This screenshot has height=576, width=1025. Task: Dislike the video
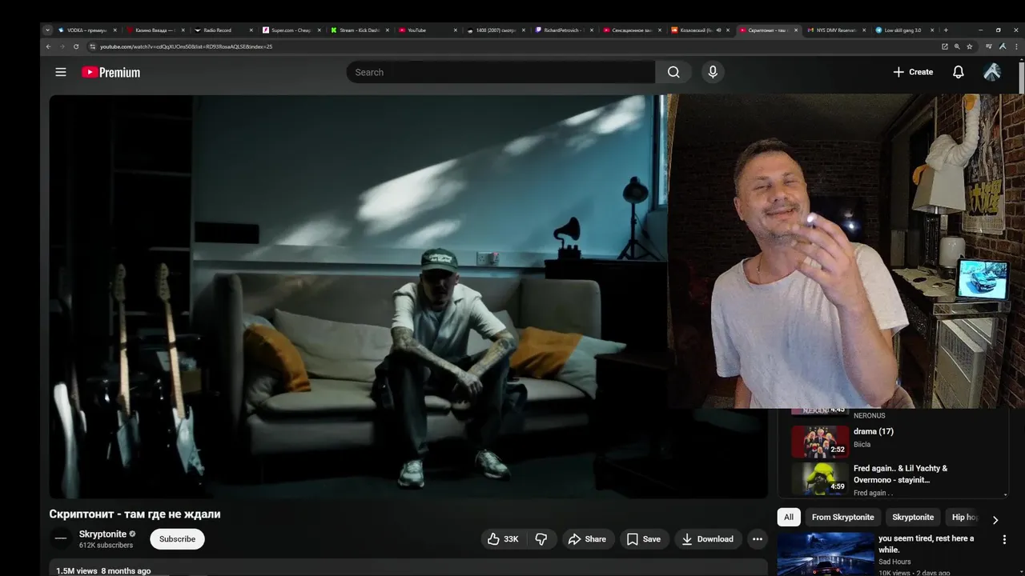[x=541, y=539]
